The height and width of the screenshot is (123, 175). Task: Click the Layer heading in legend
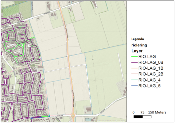(137, 51)
